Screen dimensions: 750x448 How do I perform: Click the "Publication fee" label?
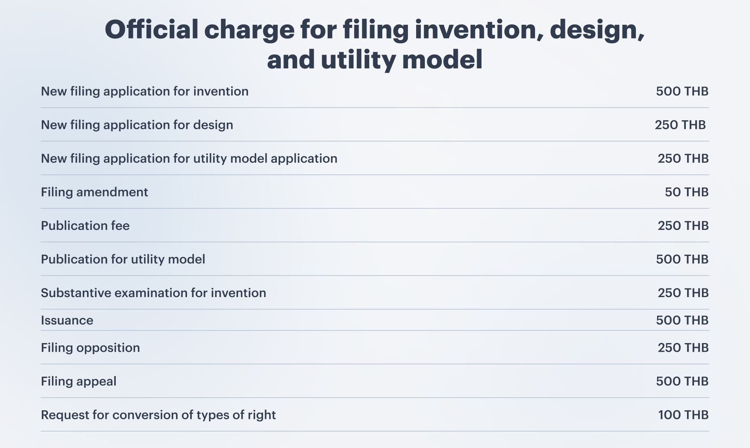tap(85, 226)
